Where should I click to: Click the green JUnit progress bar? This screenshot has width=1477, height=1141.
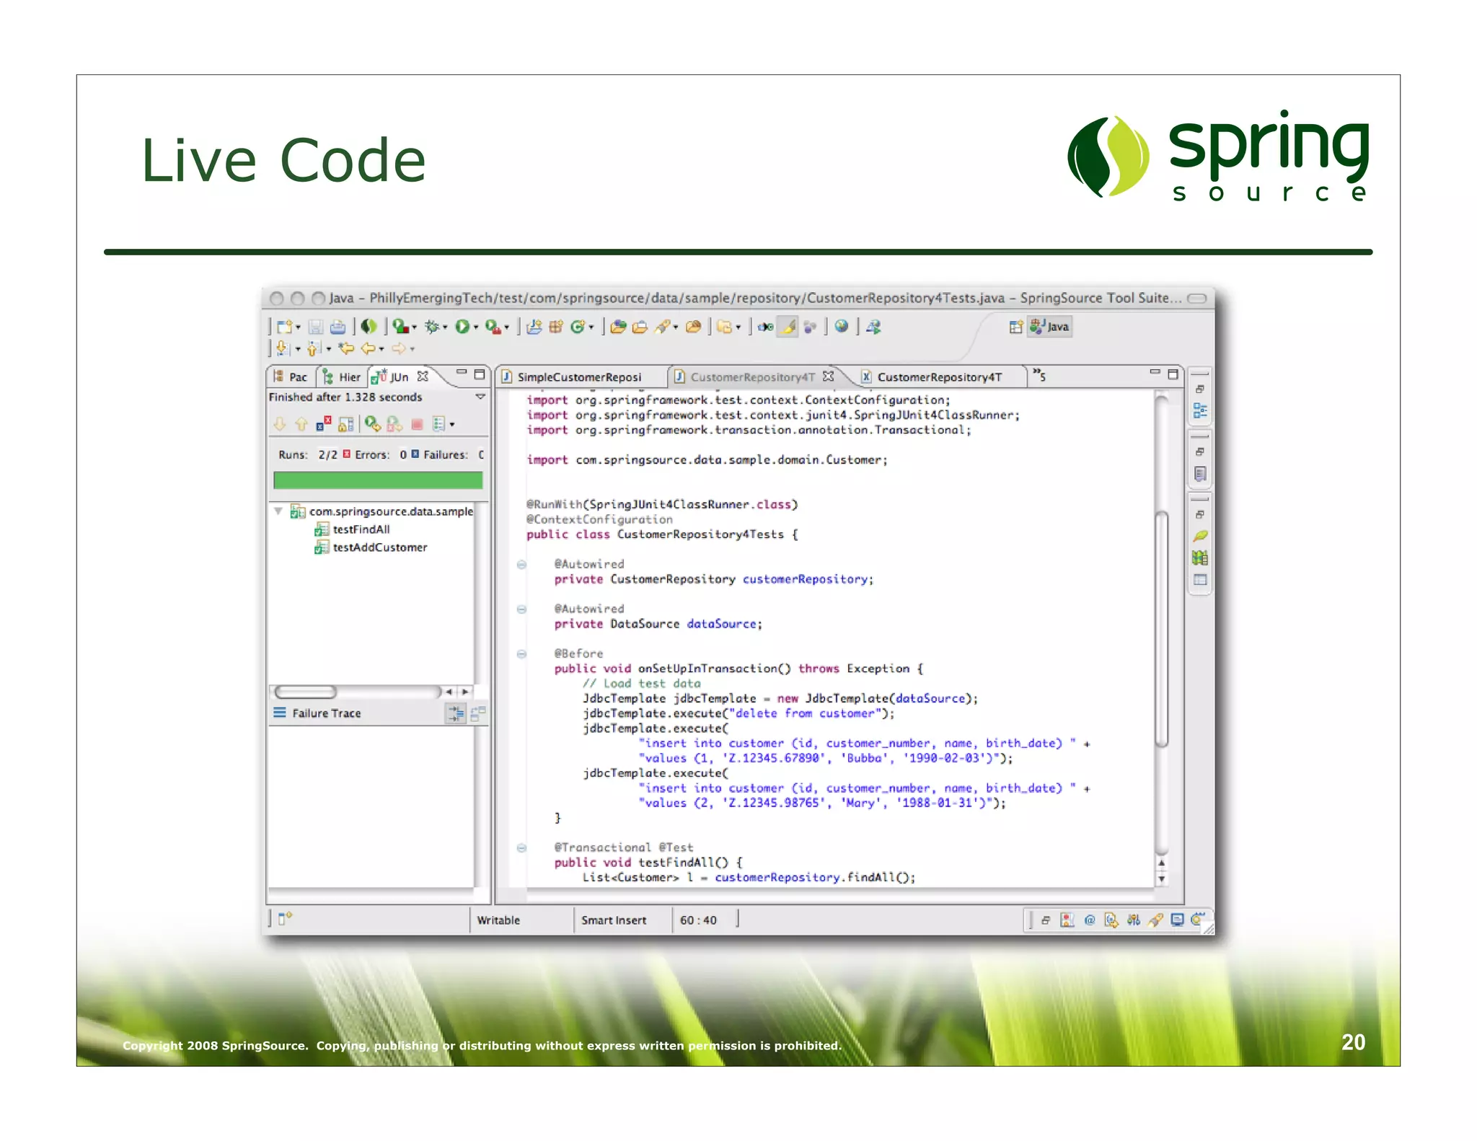[378, 480]
